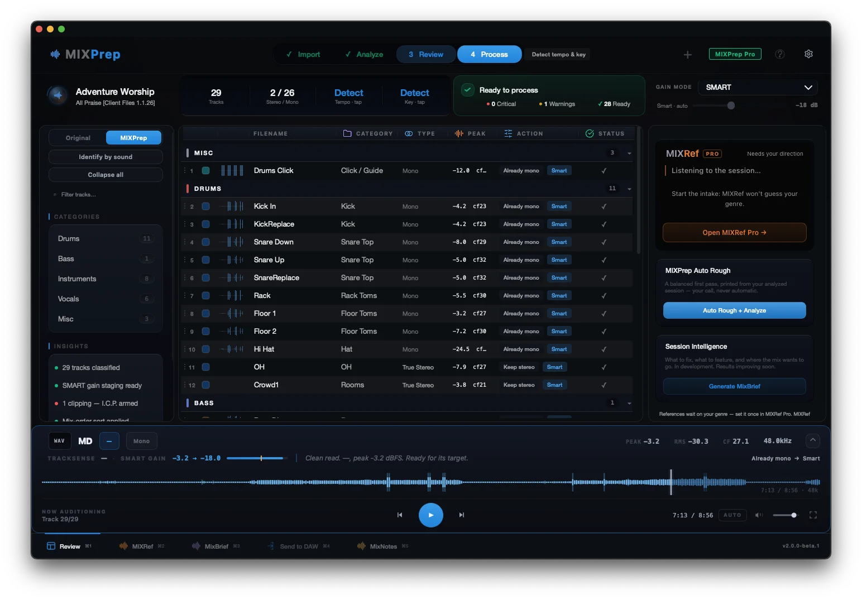The width and height of the screenshot is (862, 600).
Task: Click the minus button next to MD
Action: pos(109,441)
